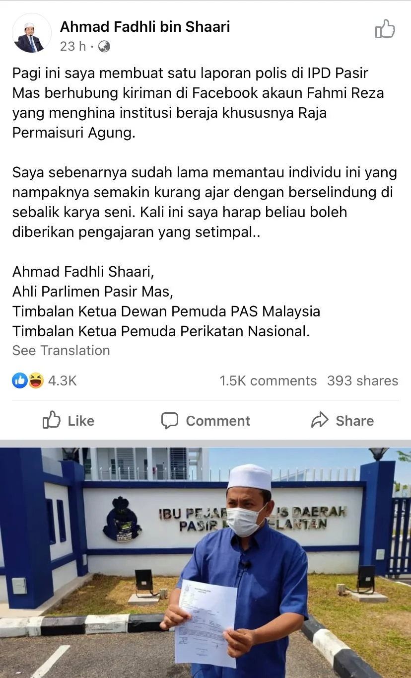The width and height of the screenshot is (411, 678).
Task: View the 4.3K reactions count
Action: pyautogui.click(x=62, y=381)
